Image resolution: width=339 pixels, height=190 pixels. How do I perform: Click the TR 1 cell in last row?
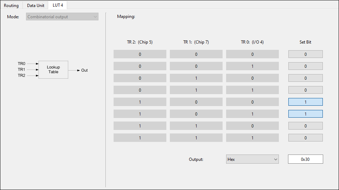(196, 138)
